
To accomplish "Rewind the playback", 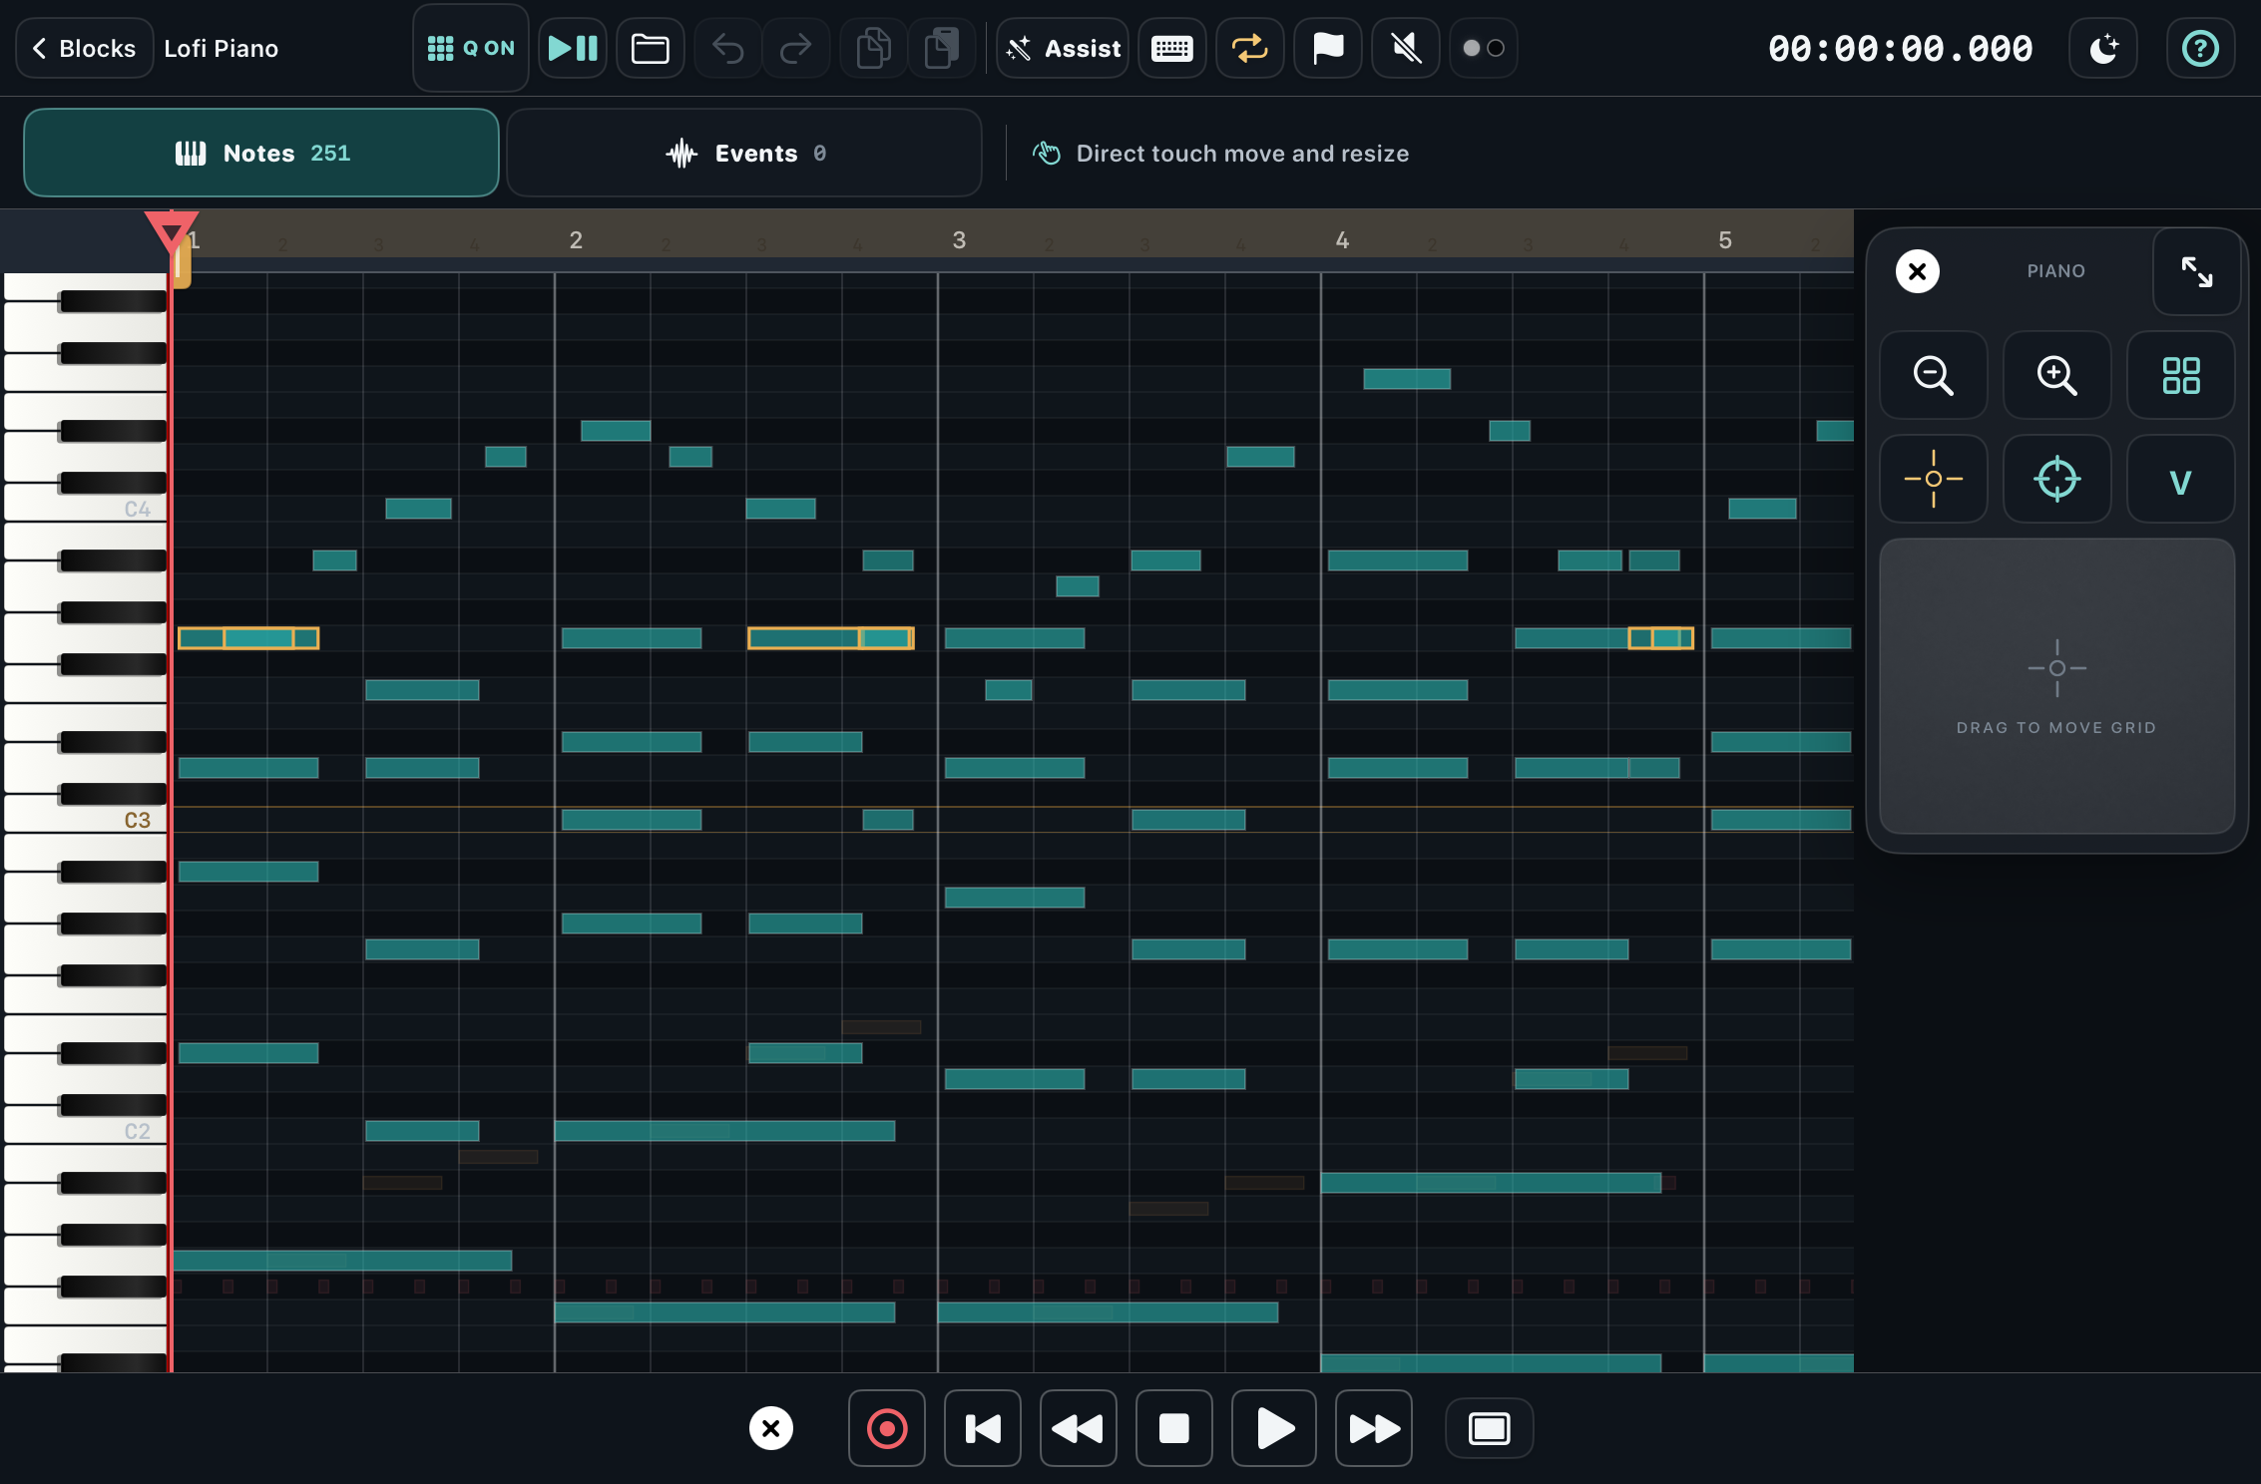I will (x=1079, y=1429).
